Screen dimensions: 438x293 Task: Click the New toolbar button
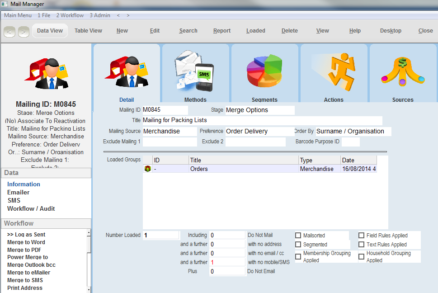(122, 31)
